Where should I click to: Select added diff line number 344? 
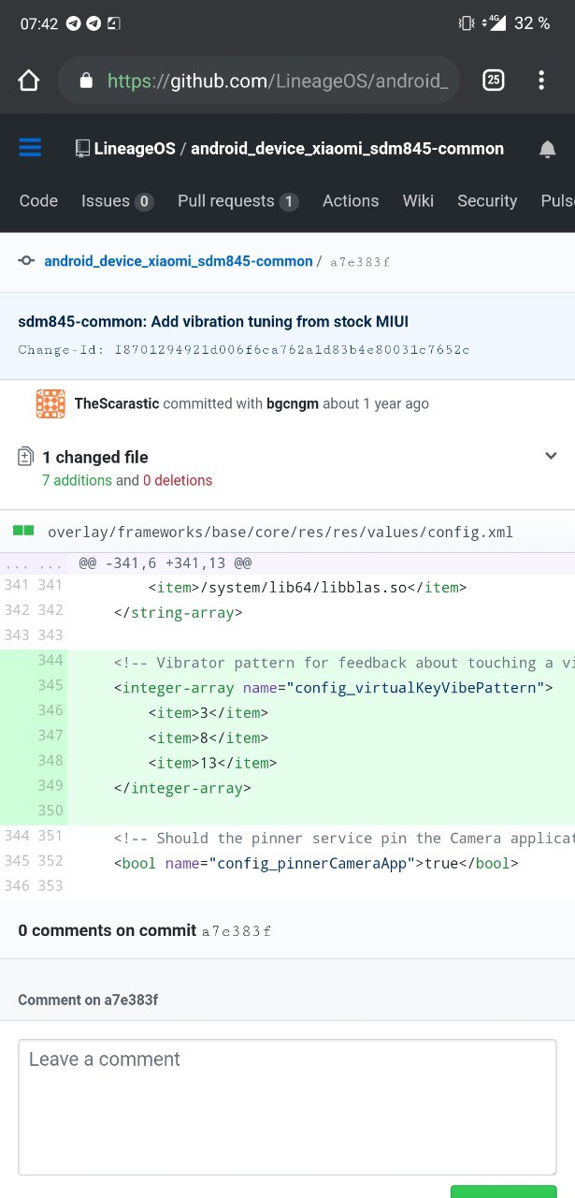(x=50, y=661)
